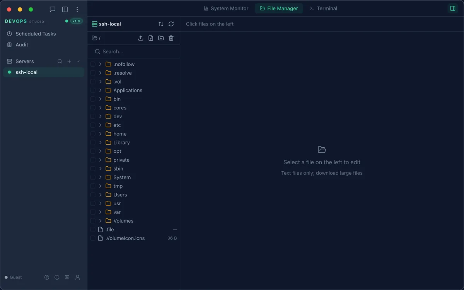Expand the home folder
This screenshot has width=464, height=290.
coord(100,134)
